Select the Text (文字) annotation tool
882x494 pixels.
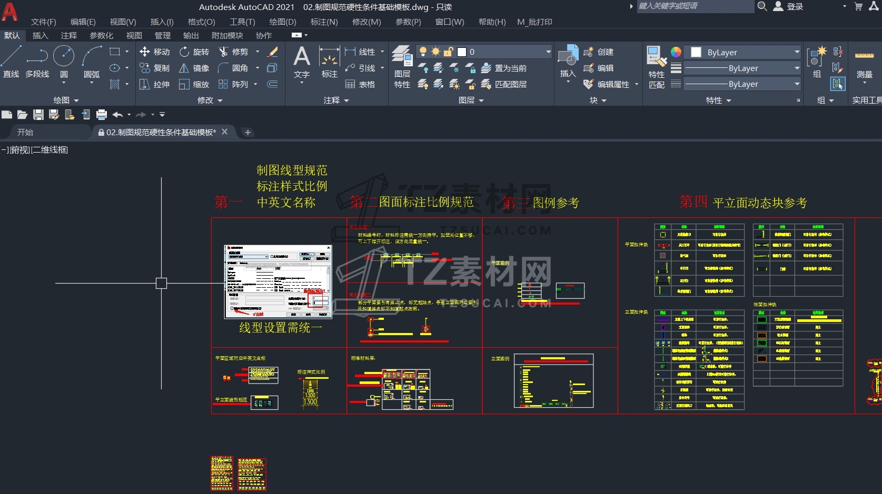302,62
